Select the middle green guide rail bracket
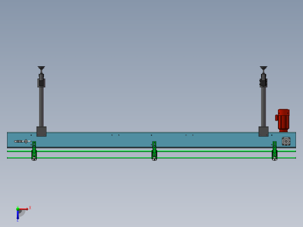303x227 pixels. (154, 151)
